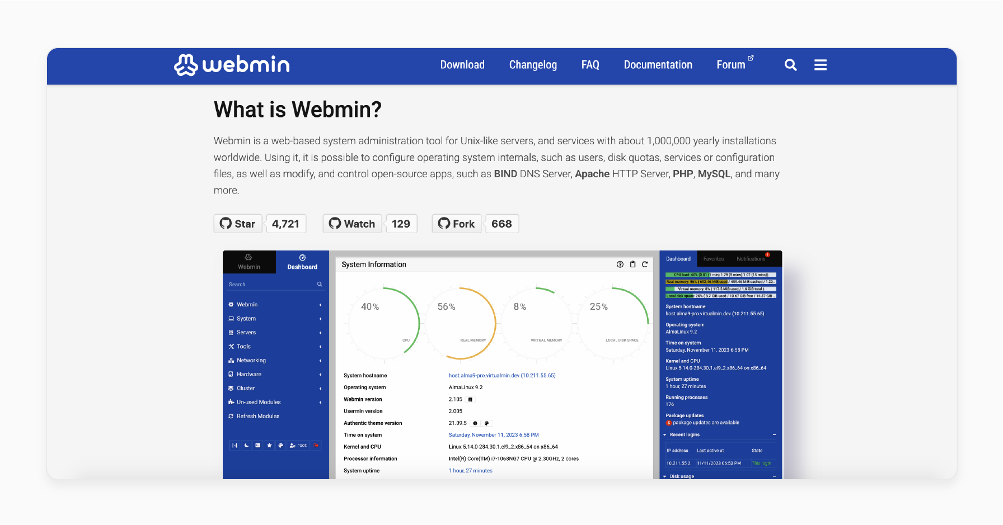This screenshot has width=1003, height=525.
Task: Click changelog icon beside Webmin version 2.105
Action: tap(470, 399)
